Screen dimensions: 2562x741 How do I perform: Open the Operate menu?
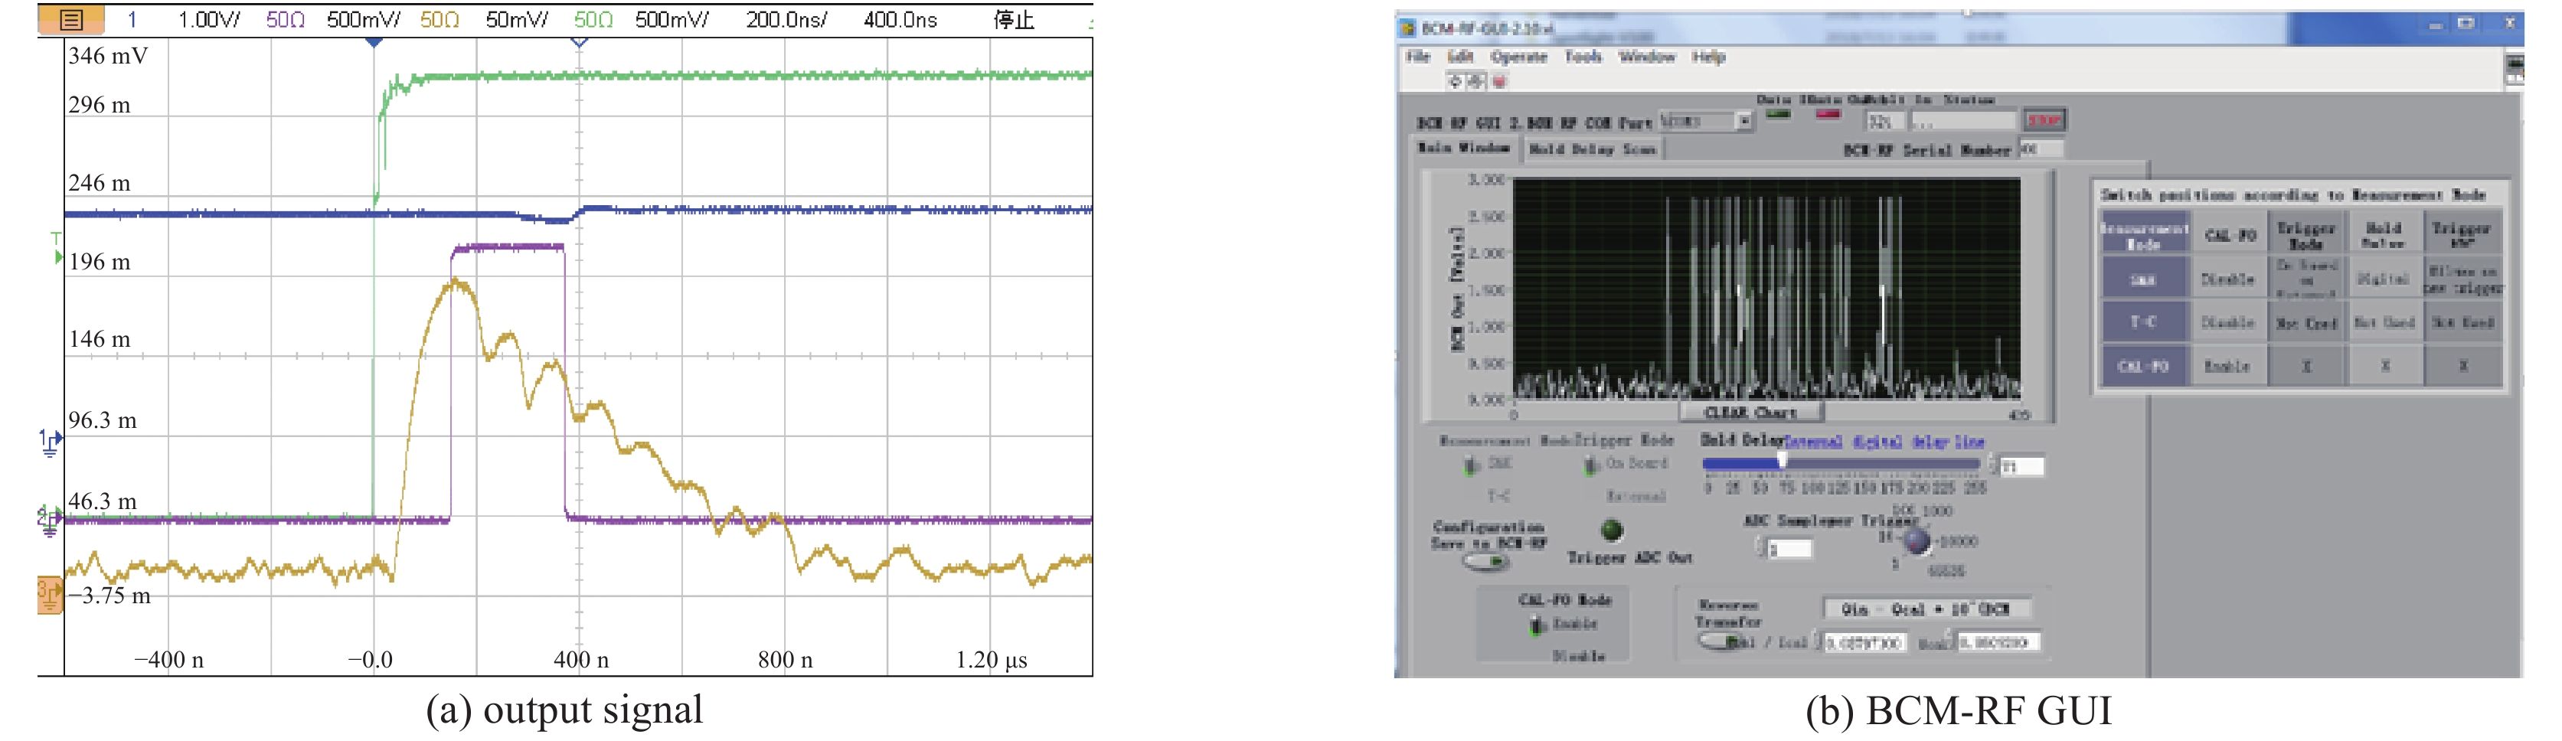(x=1518, y=57)
